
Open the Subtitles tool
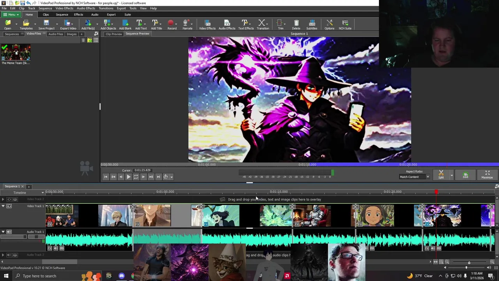(311, 25)
